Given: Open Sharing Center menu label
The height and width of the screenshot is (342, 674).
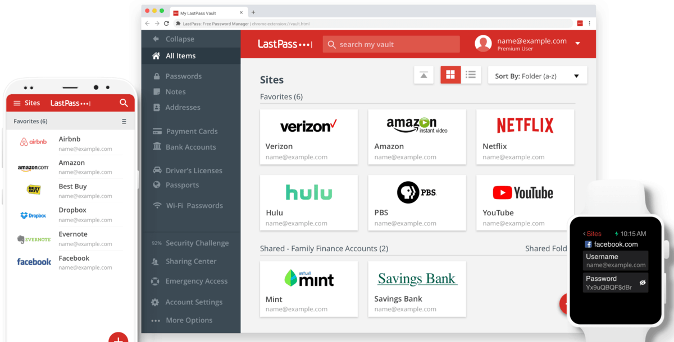Looking at the screenshot, I should click(191, 261).
